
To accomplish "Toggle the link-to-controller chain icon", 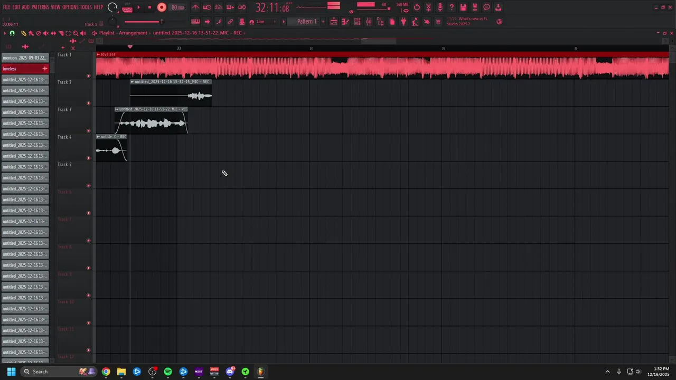I will click(x=230, y=22).
